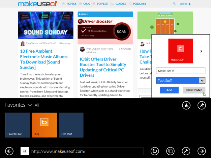Click Ryan Dube author avatar
The width and height of the screenshot is (211, 158).
tap(82, 49)
